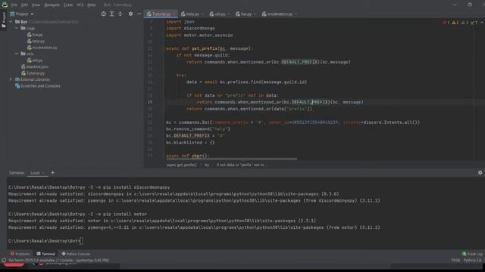The width and height of the screenshot is (485, 272).
Task: Open the View menu
Action: tap(36, 5)
